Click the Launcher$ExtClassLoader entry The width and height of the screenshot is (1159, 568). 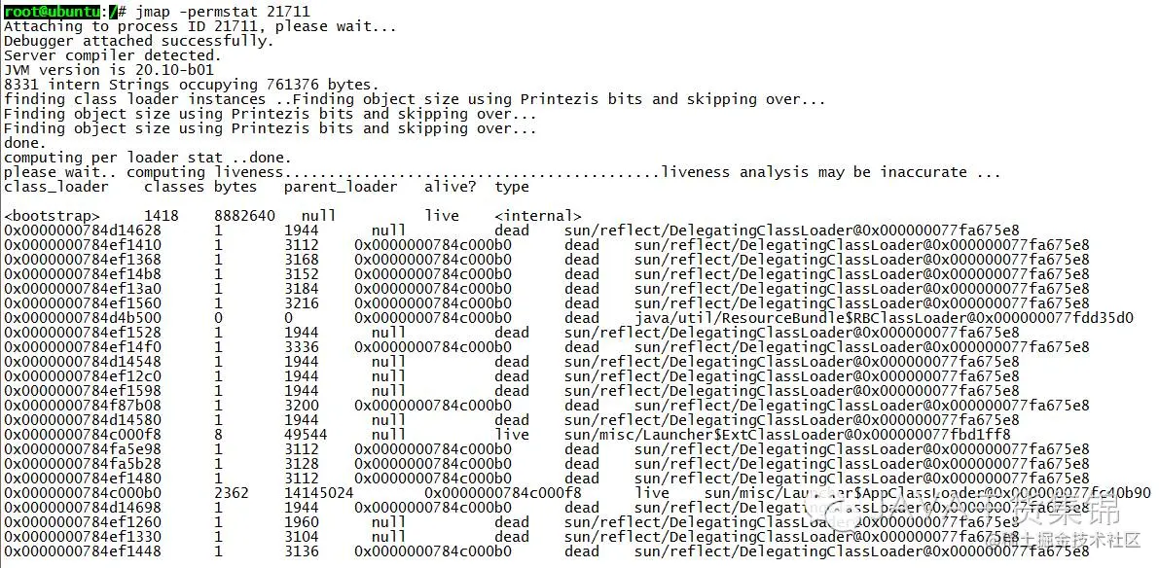pos(787,435)
